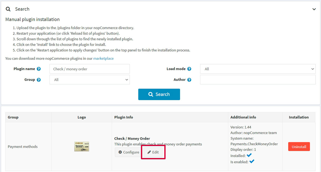
Task: Click the Installation column header
Action: [299, 117]
